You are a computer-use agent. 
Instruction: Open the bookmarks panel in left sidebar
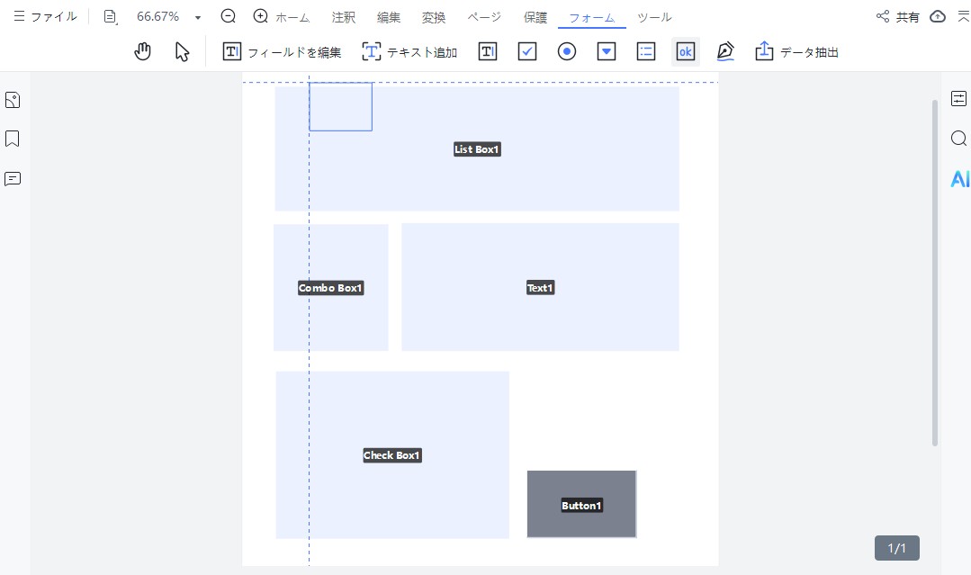pos(13,139)
